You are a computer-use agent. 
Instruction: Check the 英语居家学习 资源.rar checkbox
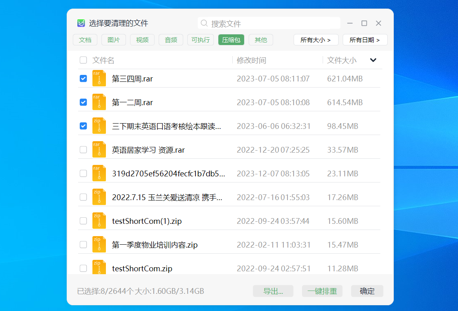(x=83, y=150)
